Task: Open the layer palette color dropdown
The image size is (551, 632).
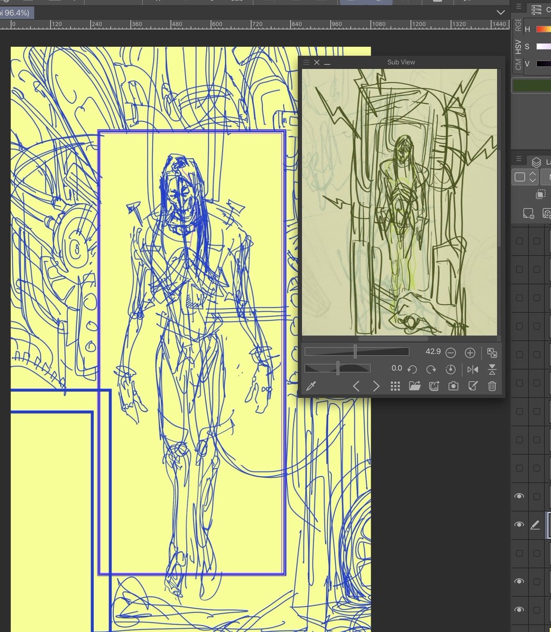Action: pos(525,177)
